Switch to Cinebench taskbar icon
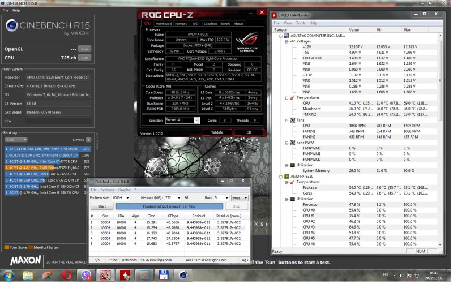Viewport: 453px width, 284px height. coord(183,276)
